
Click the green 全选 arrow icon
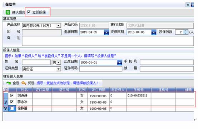pos(9,83)
